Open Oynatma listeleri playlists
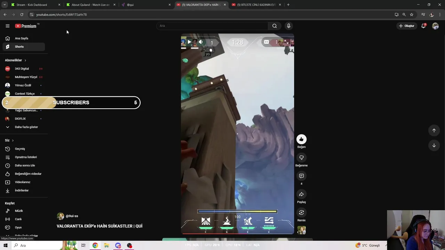Screen dimensions: 445x250 click(24, 157)
